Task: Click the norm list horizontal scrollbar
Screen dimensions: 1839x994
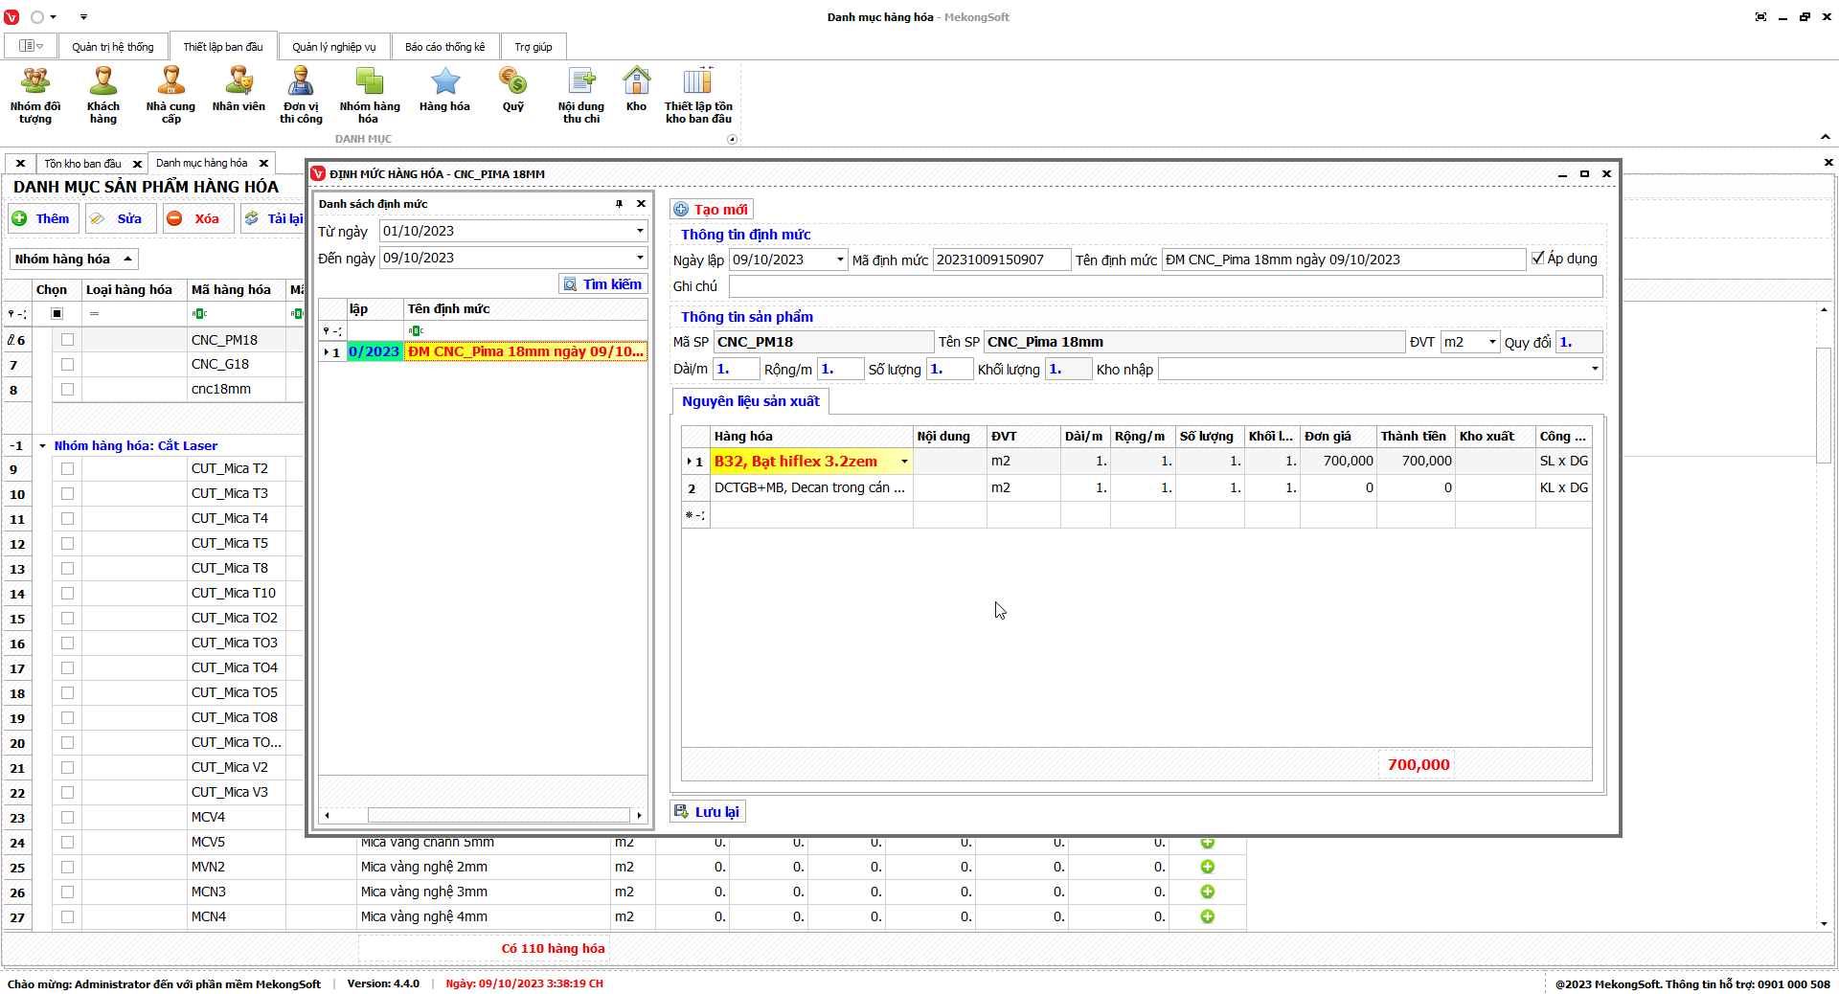Action: click(498, 815)
